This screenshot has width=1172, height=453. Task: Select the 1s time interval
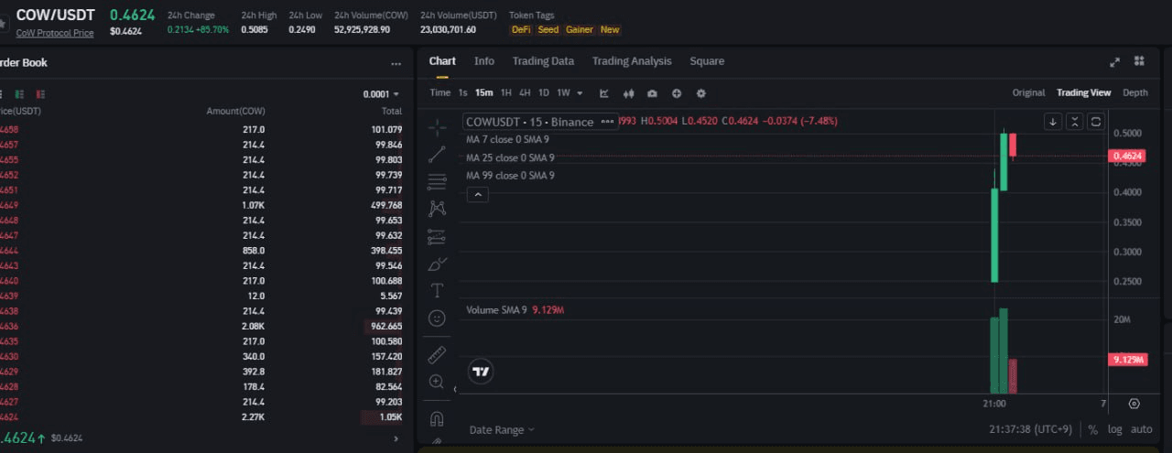pyautogui.click(x=463, y=93)
